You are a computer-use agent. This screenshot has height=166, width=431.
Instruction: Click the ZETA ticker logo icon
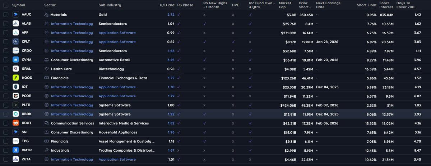coord(16,159)
